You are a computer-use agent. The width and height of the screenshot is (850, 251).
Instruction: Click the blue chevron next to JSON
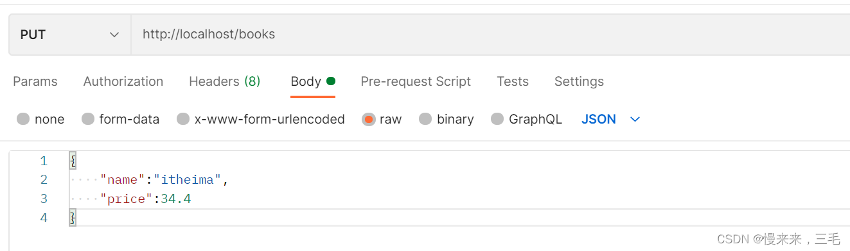(635, 120)
